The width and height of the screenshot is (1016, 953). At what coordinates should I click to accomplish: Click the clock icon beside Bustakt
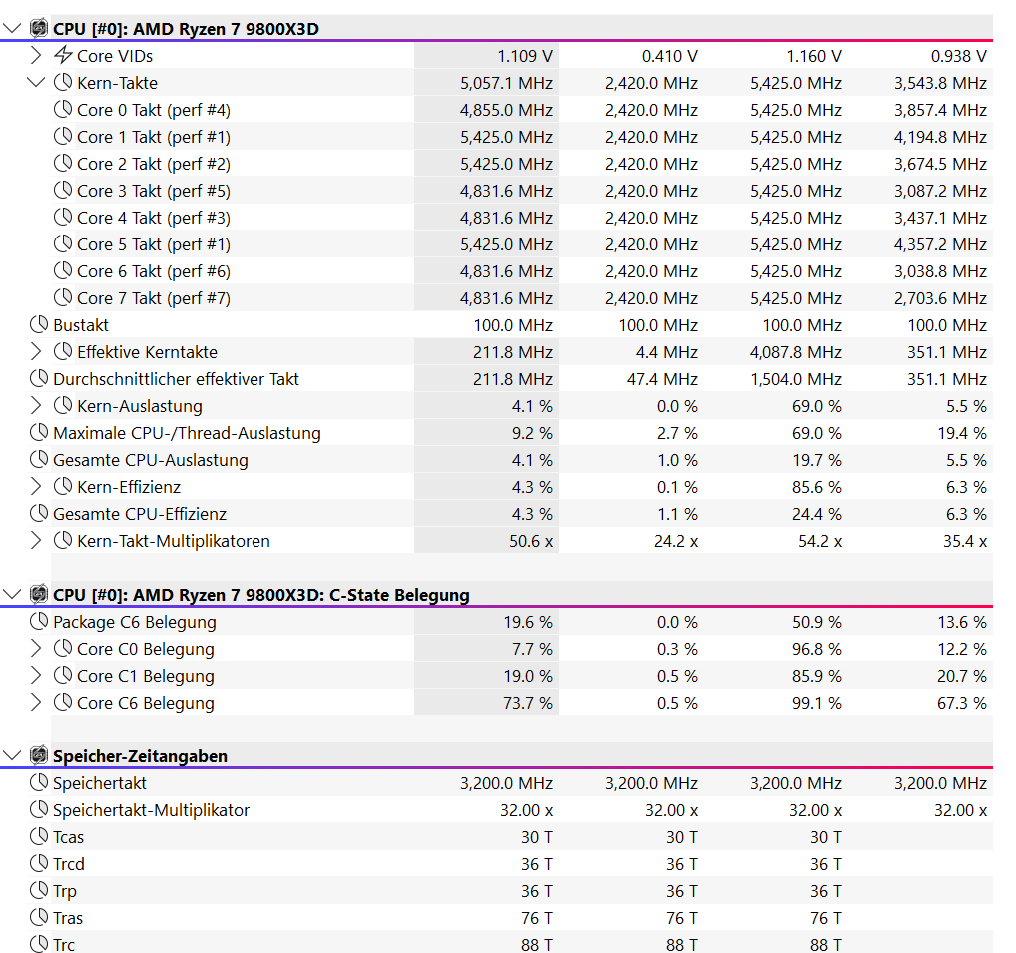point(39,324)
